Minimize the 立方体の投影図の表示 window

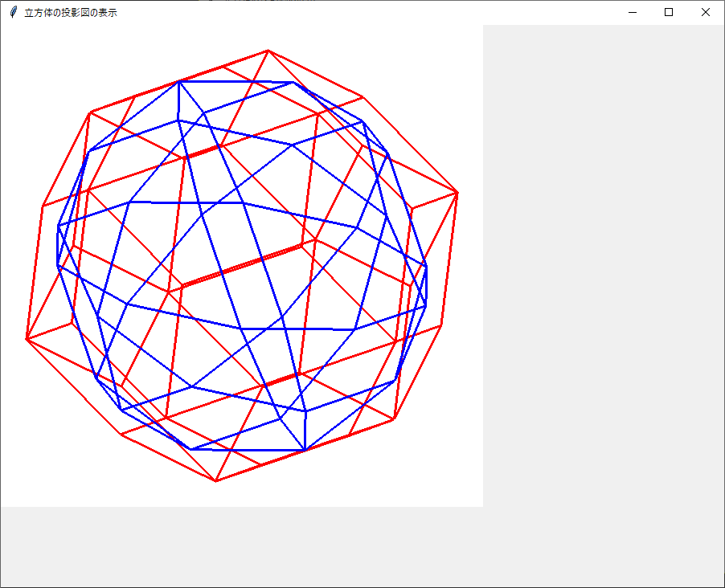(x=632, y=13)
